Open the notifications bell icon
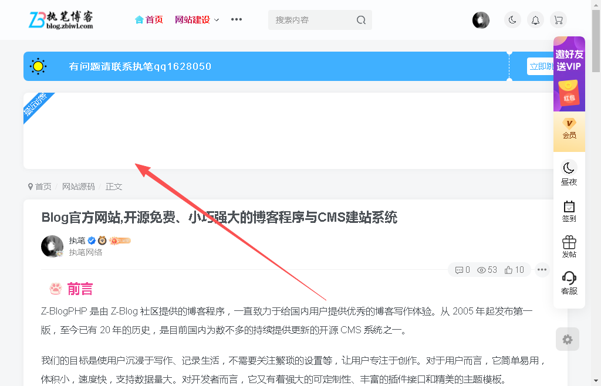 pyautogui.click(x=535, y=19)
